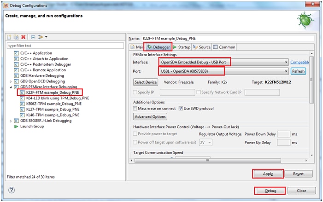Image resolution: width=323 pixels, height=202 pixels.
Task: Click the GDB OpenOCD Debugging type icon
Action: pyautogui.click(x=16, y=81)
